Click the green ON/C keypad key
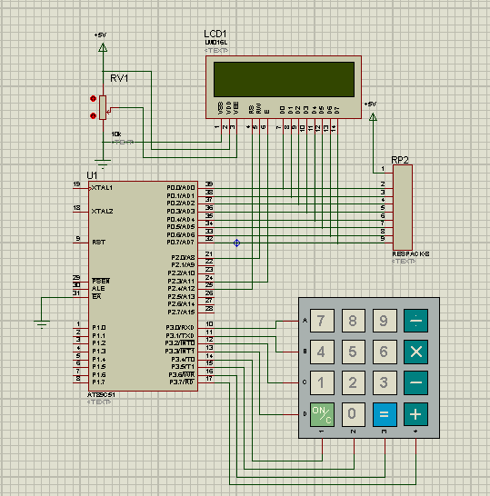 tap(322, 414)
